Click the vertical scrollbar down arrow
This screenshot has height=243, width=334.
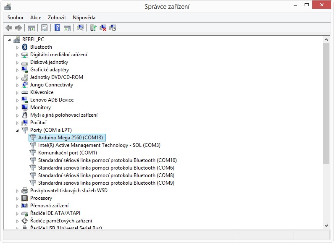[x=326, y=225]
